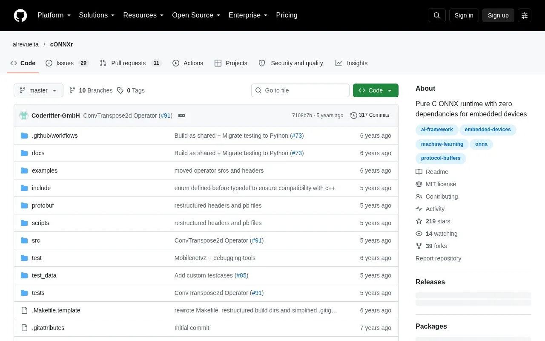Open commit hash 7108b7b link

pos(302,116)
